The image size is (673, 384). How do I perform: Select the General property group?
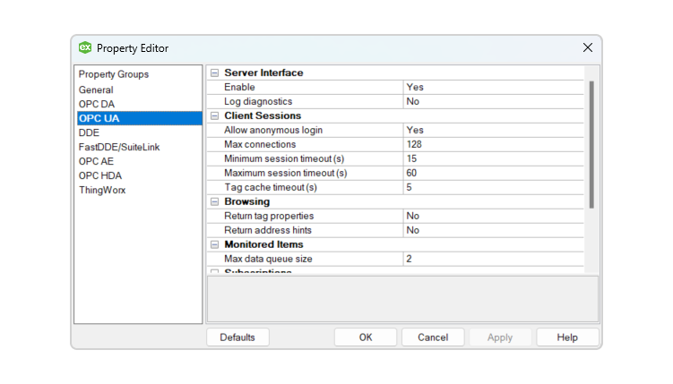(x=96, y=90)
